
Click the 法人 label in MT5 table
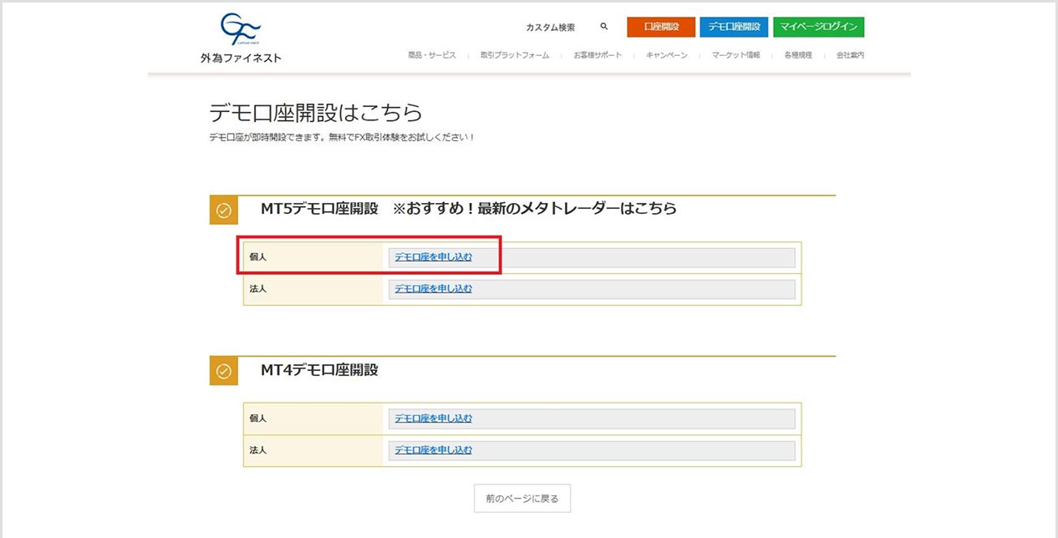[x=257, y=289]
